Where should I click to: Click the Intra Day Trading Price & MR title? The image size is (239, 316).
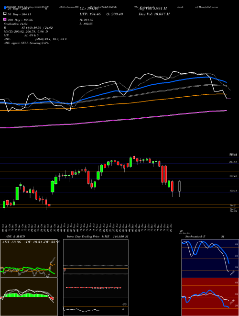click(x=98, y=237)
